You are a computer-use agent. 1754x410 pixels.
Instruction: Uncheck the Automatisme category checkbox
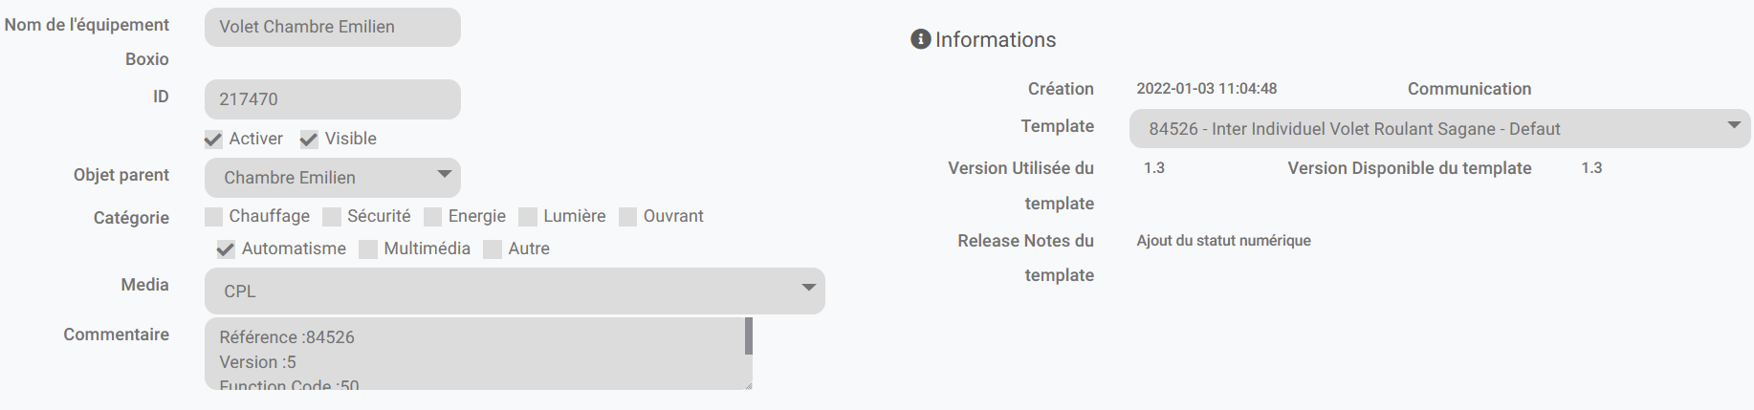point(226,249)
